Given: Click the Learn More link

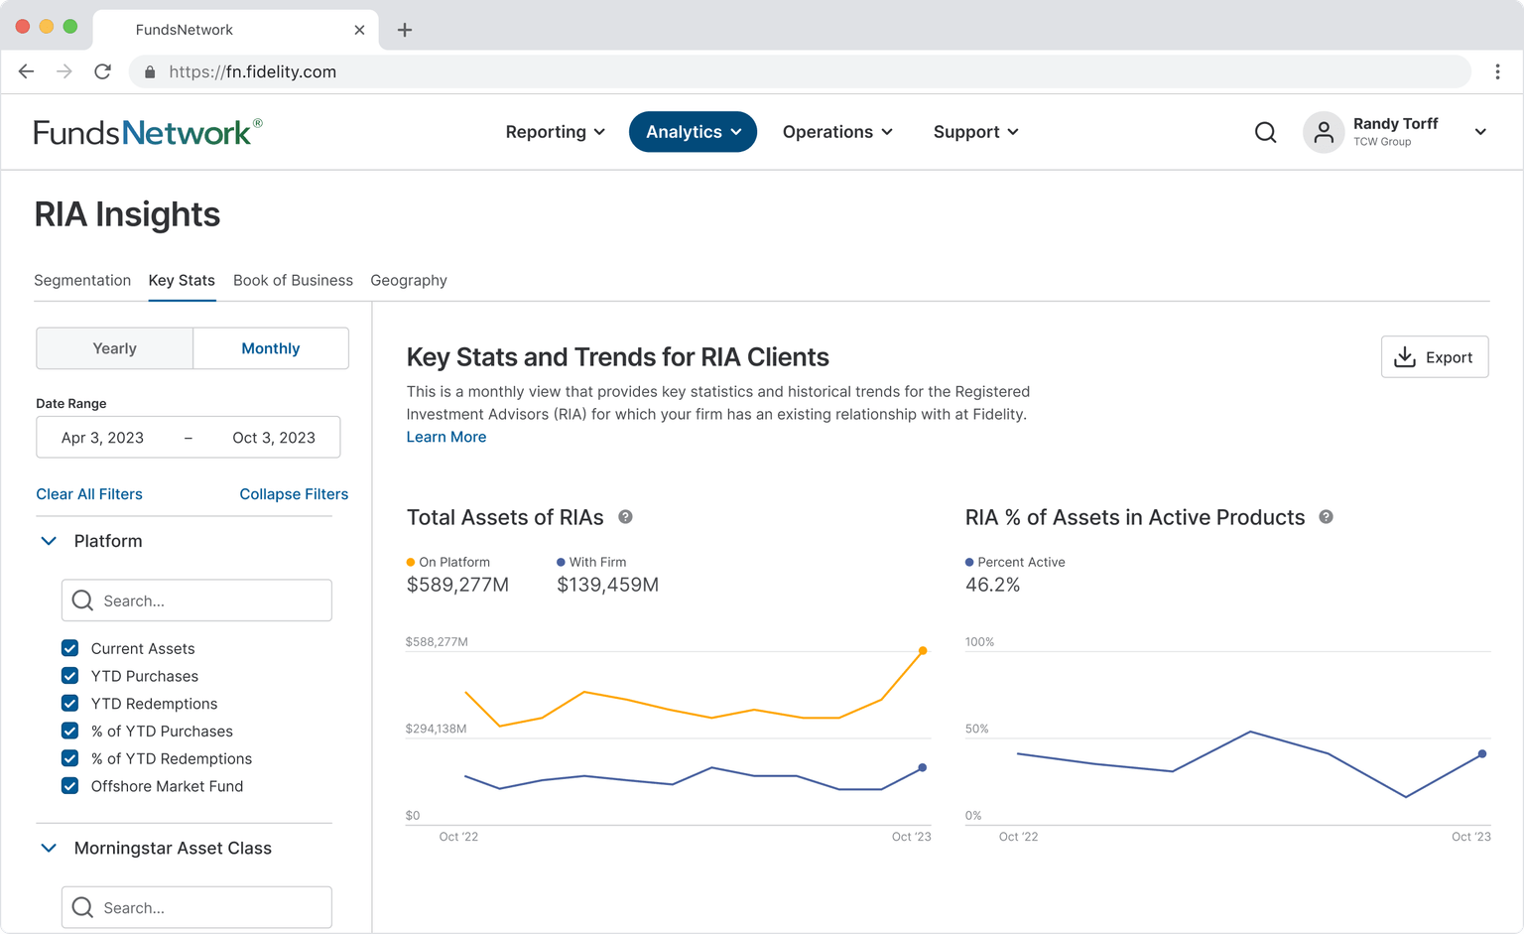Looking at the screenshot, I should [446, 437].
